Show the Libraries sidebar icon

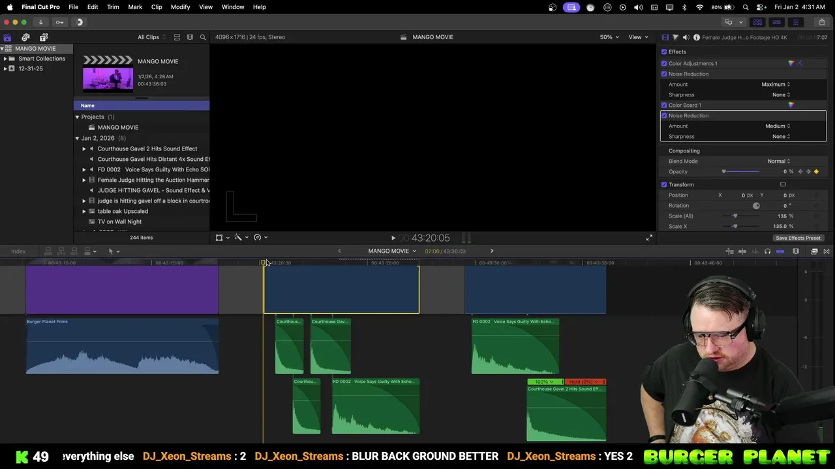point(7,37)
